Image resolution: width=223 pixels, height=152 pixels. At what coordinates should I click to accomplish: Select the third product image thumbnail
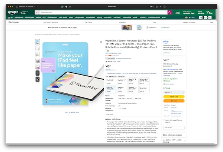click(38, 54)
